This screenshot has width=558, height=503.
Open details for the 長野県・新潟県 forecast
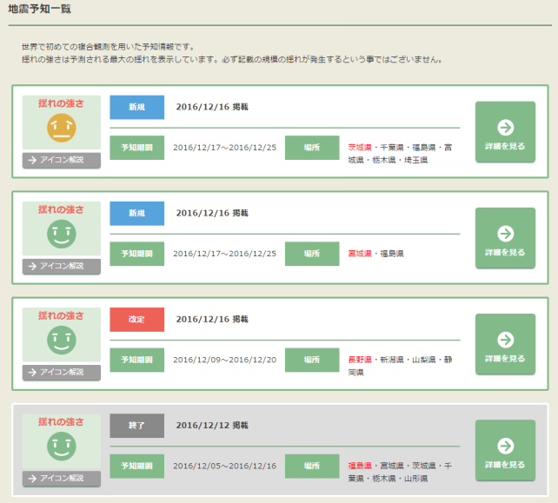pos(505,351)
